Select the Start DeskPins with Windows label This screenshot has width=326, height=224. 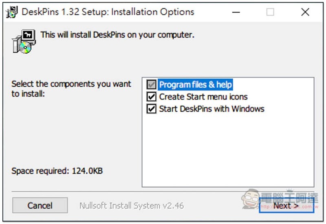coord(211,109)
